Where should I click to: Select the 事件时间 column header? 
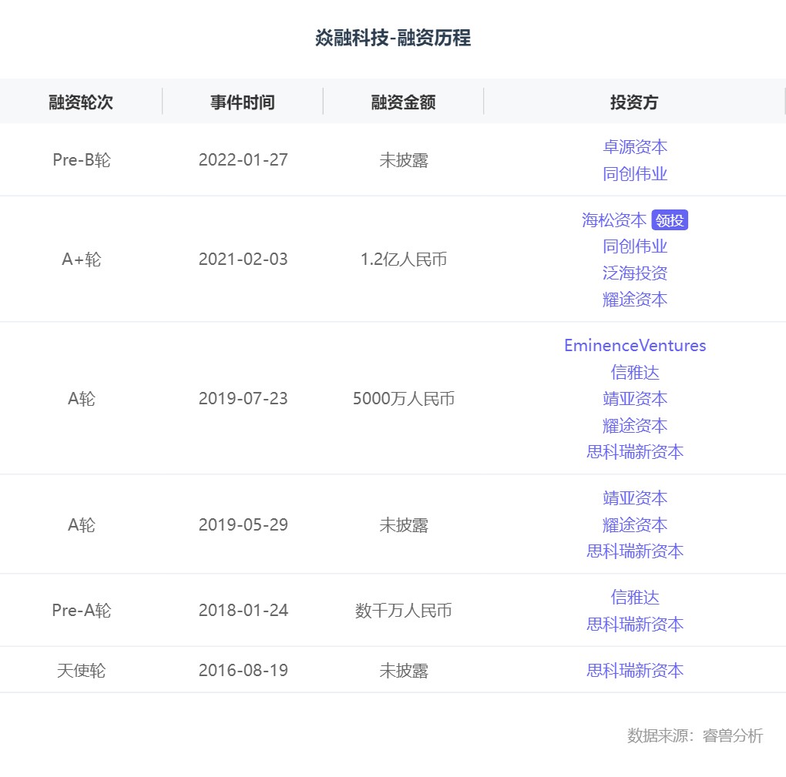(x=243, y=102)
